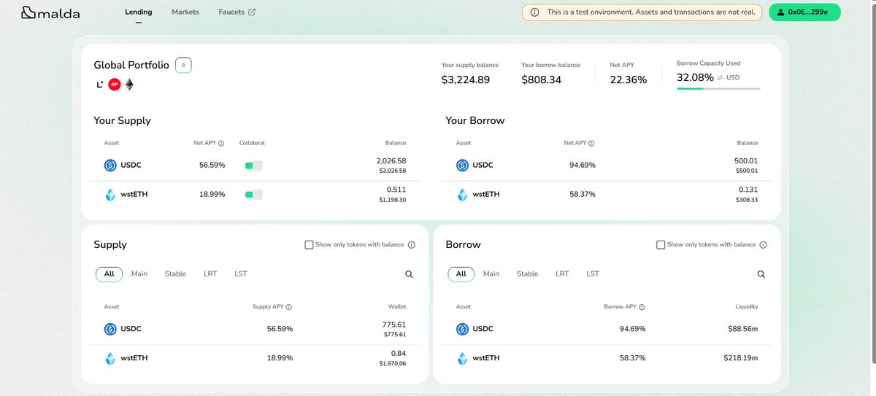The width and height of the screenshot is (876, 396).
Task: Click the info icon next to the Borrow balance filter
Action: [x=764, y=245]
